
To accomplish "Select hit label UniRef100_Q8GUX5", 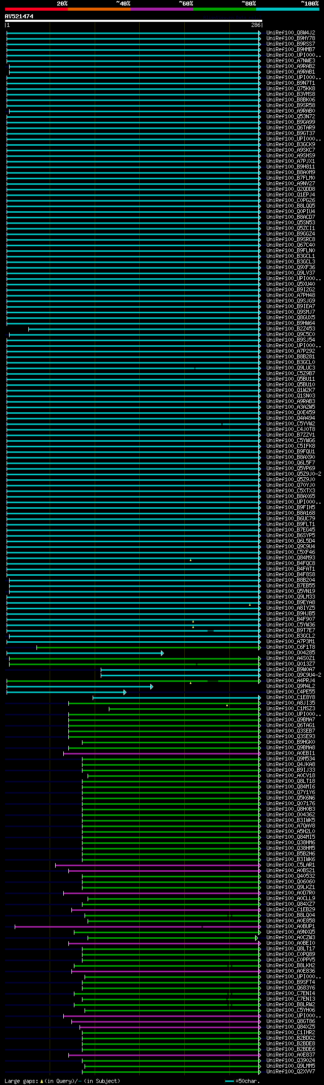I will coord(291,317).
